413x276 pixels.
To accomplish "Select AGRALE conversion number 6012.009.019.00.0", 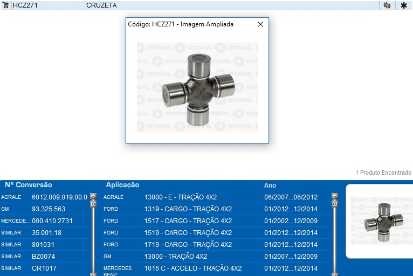I will (59, 197).
